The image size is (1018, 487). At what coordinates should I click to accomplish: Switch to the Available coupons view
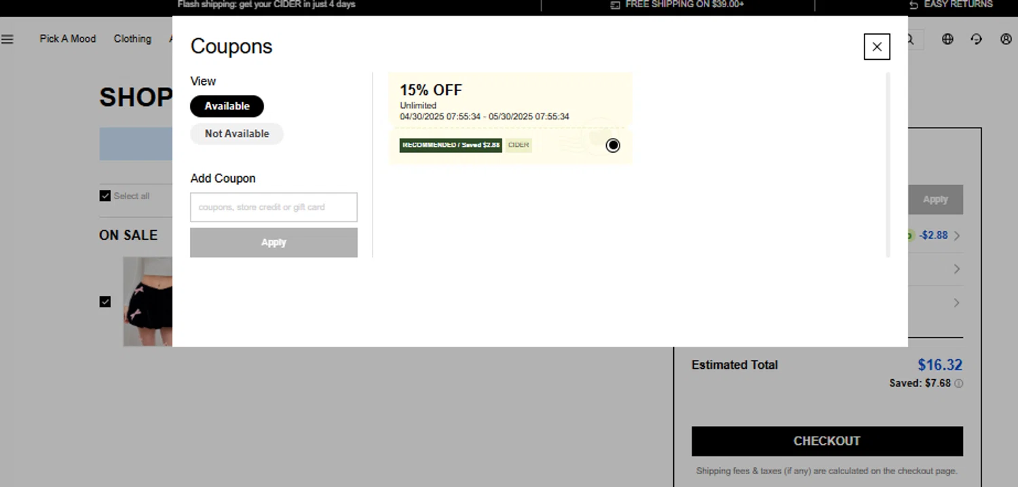pyautogui.click(x=227, y=106)
